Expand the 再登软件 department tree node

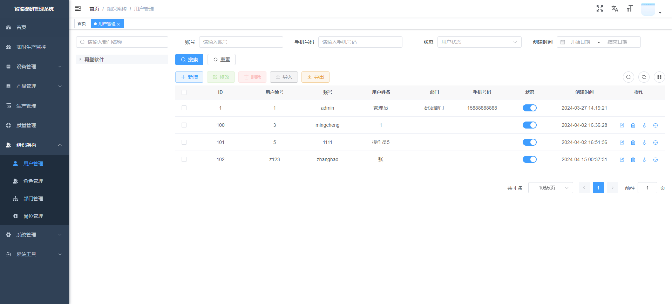pyautogui.click(x=80, y=60)
